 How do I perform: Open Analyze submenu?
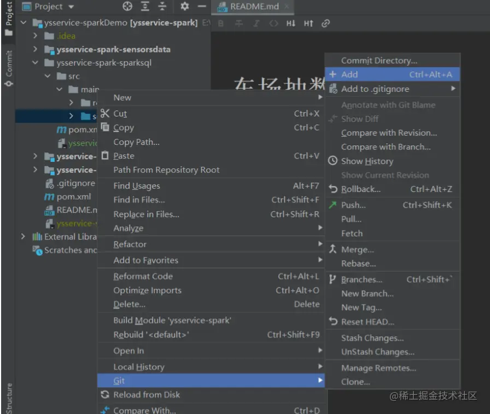click(x=211, y=228)
